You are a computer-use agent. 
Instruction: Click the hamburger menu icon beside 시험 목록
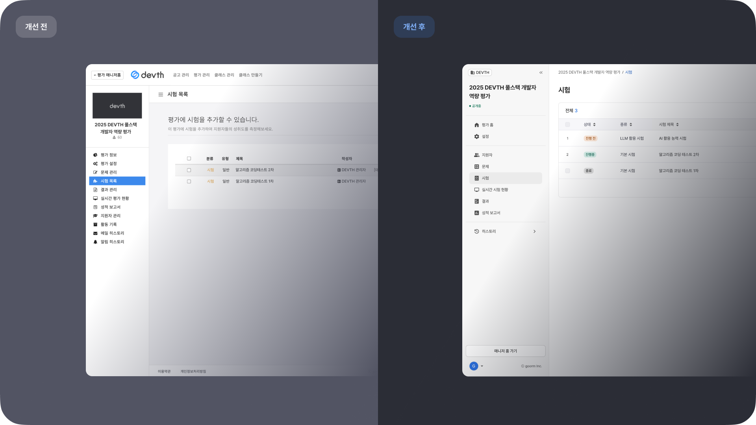point(161,94)
